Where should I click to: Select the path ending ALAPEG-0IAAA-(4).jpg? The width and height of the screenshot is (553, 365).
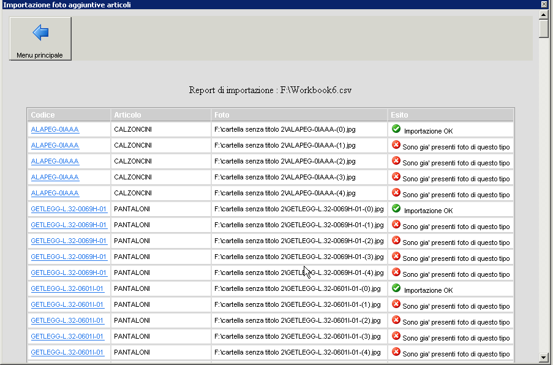[x=285, y=193]
